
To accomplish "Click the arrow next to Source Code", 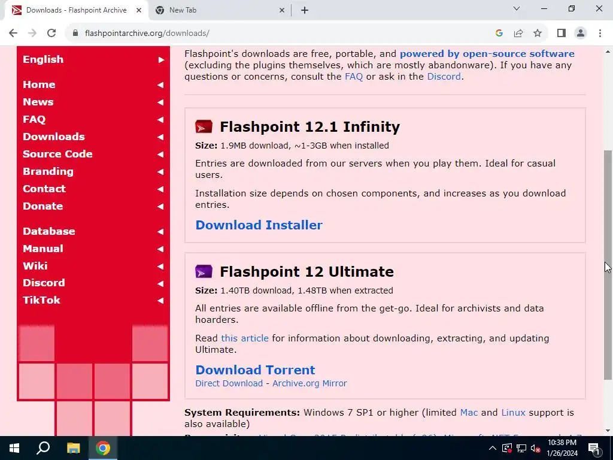I will click(x=160, y=154).
